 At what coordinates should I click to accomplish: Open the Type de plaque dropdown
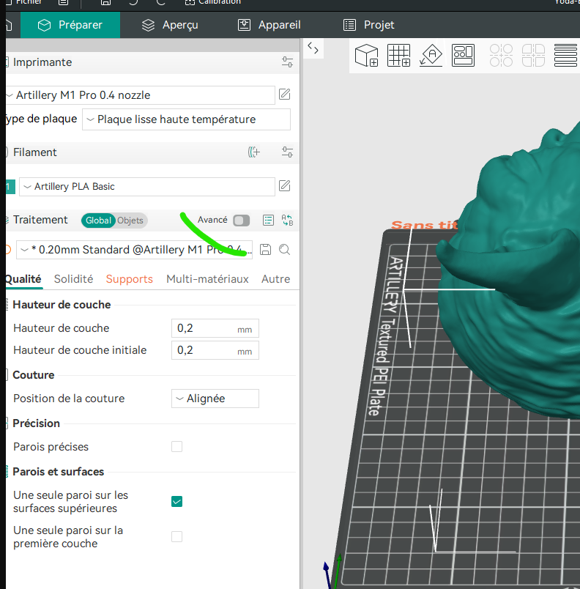[x=186, y=119]
